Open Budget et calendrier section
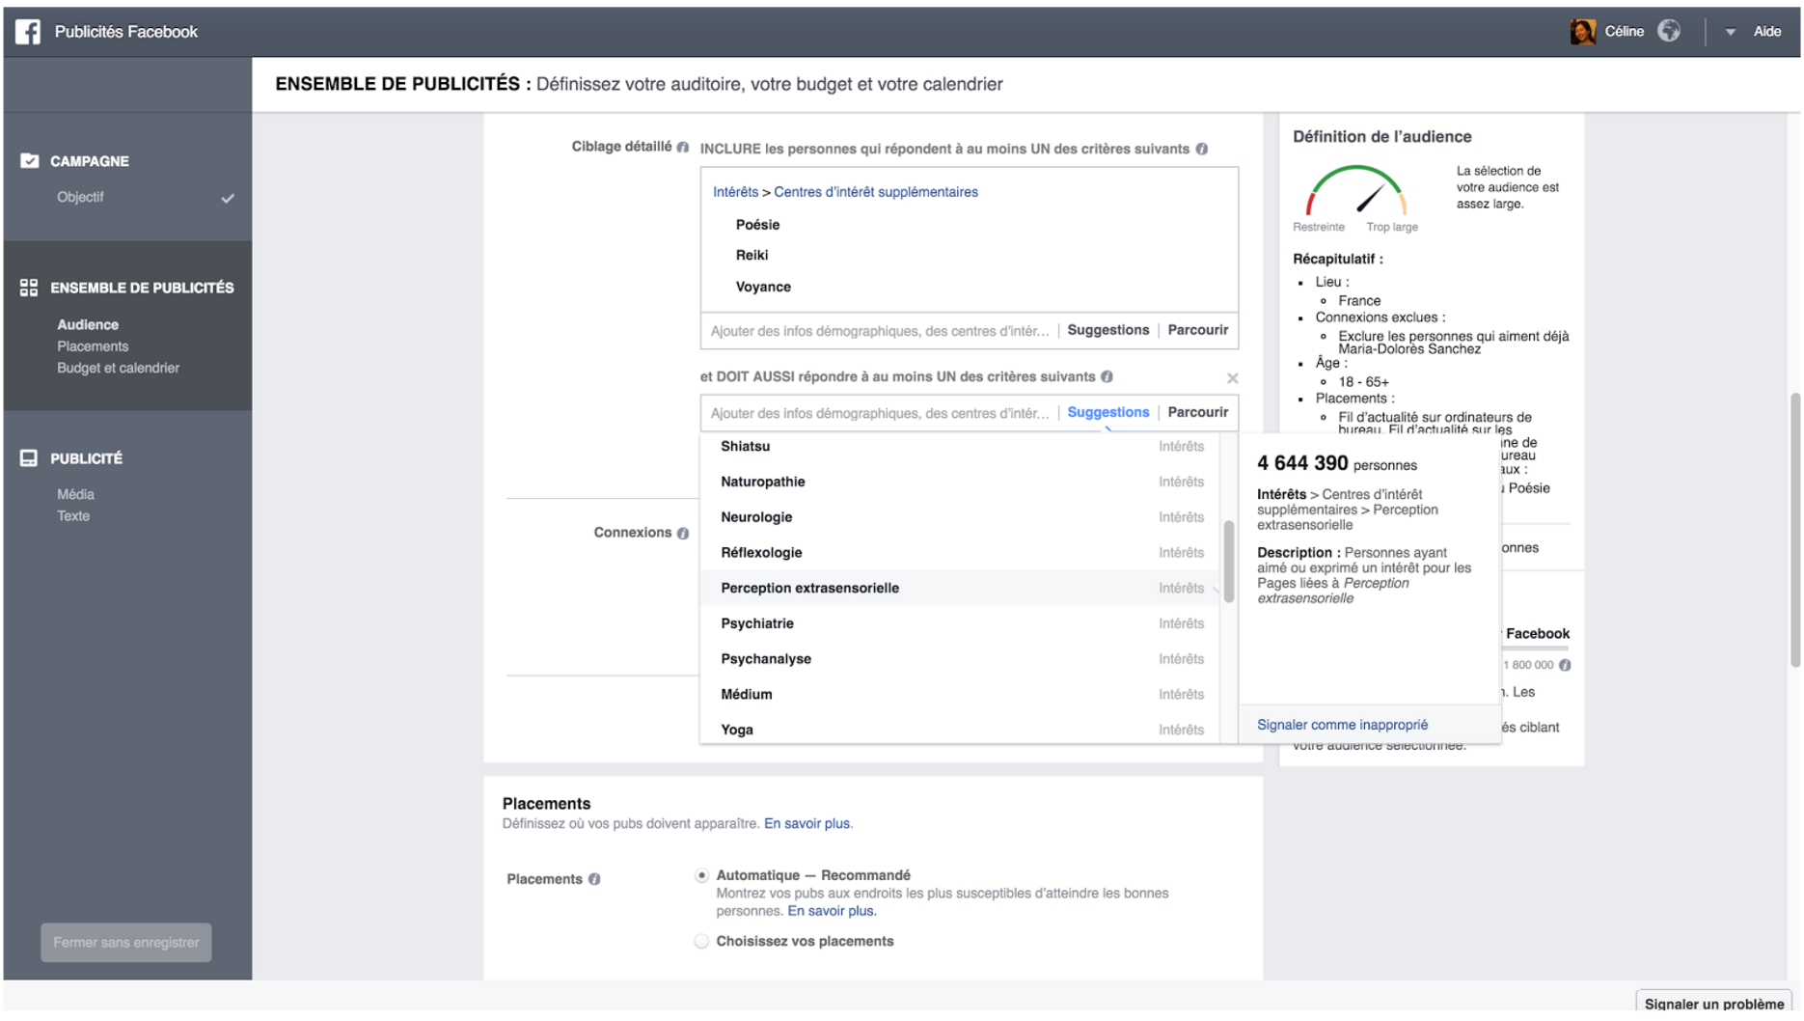Image resolution: width=1804 pixels, height=1021 pixels. pos(118,368)
